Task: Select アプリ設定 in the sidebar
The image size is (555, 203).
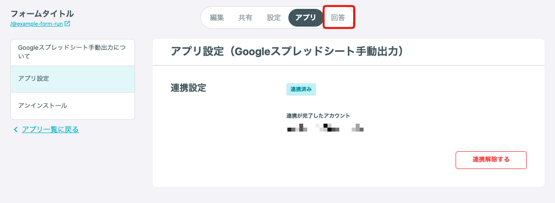Action: 73,79
